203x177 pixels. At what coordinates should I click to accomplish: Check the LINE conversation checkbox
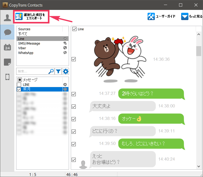pyautogui.click(x=19, y=84)
